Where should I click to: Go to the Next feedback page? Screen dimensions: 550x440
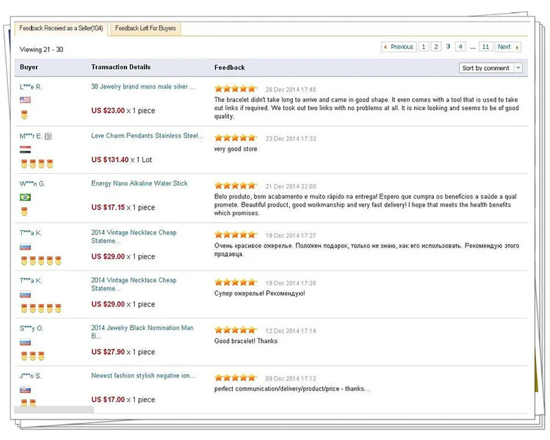tap(508, 47)
